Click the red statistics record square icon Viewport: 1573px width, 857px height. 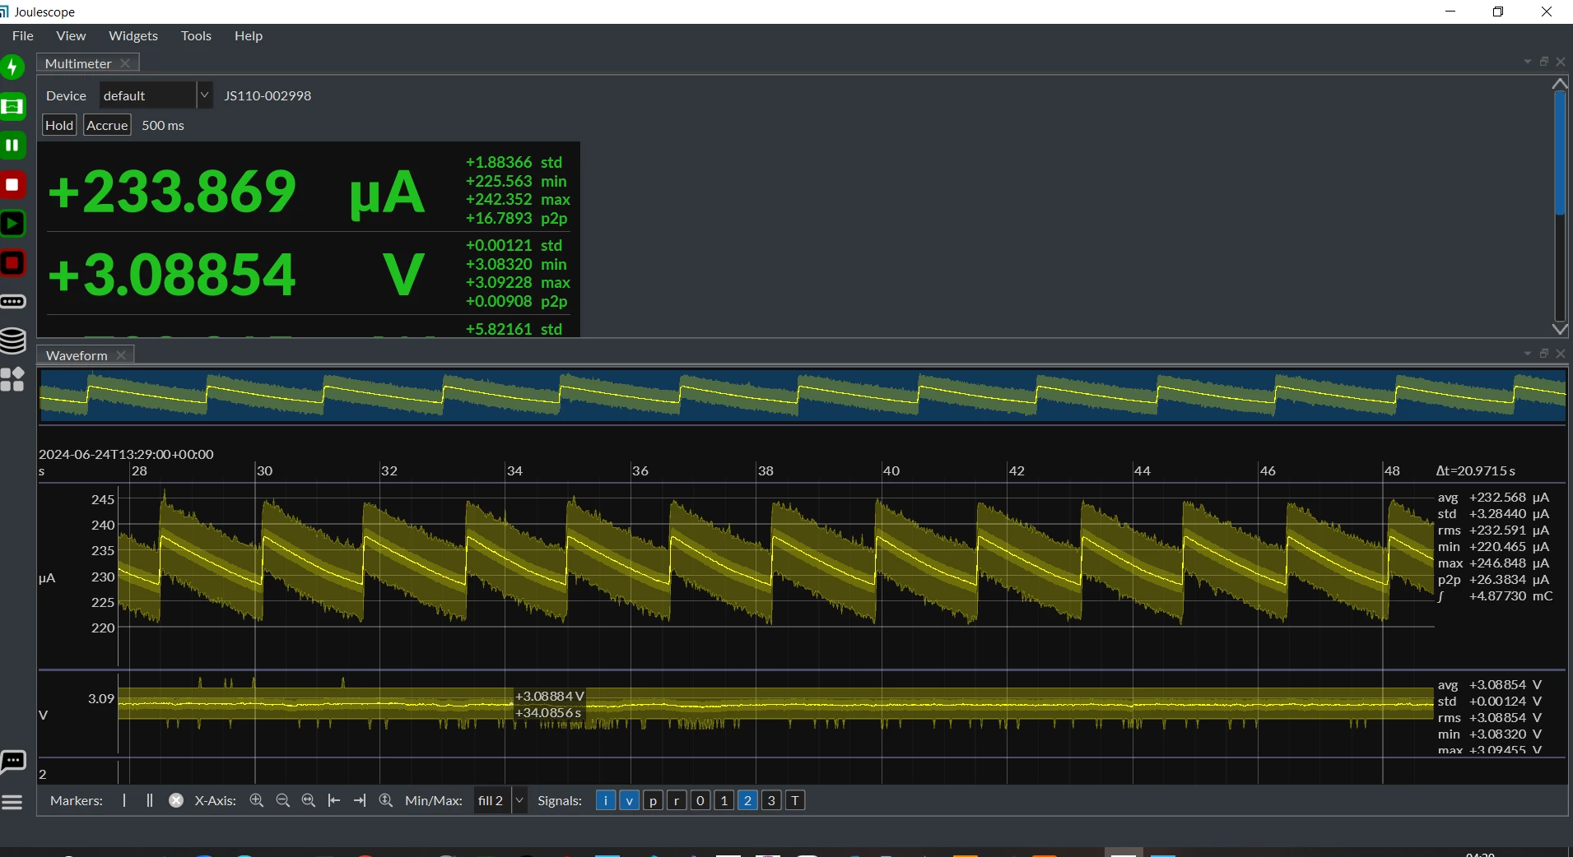(12, 185)
